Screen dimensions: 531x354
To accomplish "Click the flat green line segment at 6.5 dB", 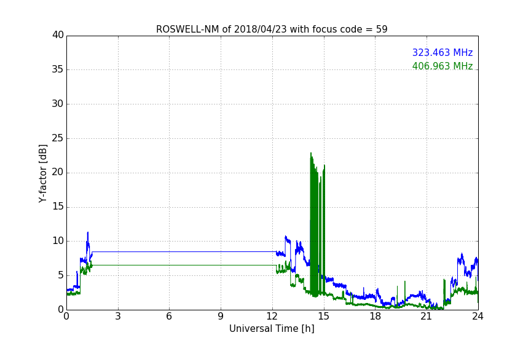I will pyautogui.click(x=184, y=265).
